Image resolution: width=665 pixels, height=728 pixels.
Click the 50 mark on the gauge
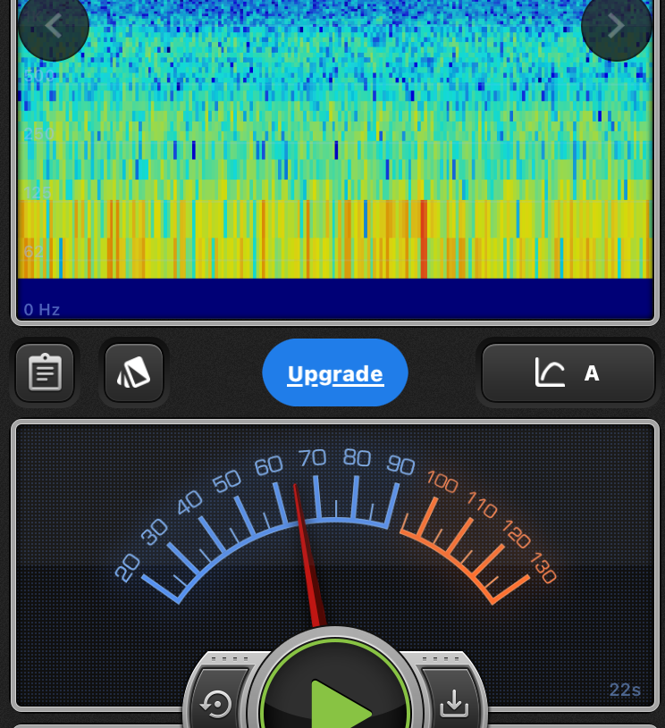pos(227,481)
